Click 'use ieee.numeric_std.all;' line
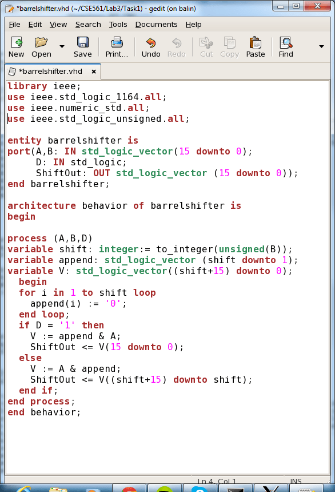The image size is (335, 492). 78,108
